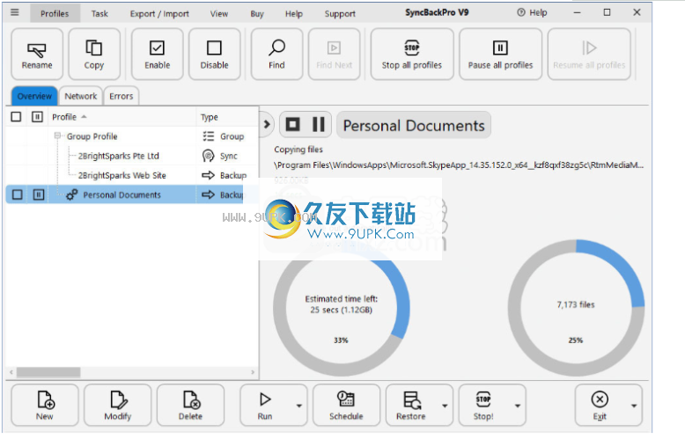685x439 pixels.
Task: Click the Copying files status text
Action: (x=298, y=150)
